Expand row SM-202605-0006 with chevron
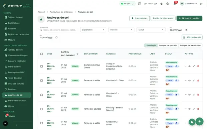The height and width of the screenshot is (129, 207). pos(186,123)
